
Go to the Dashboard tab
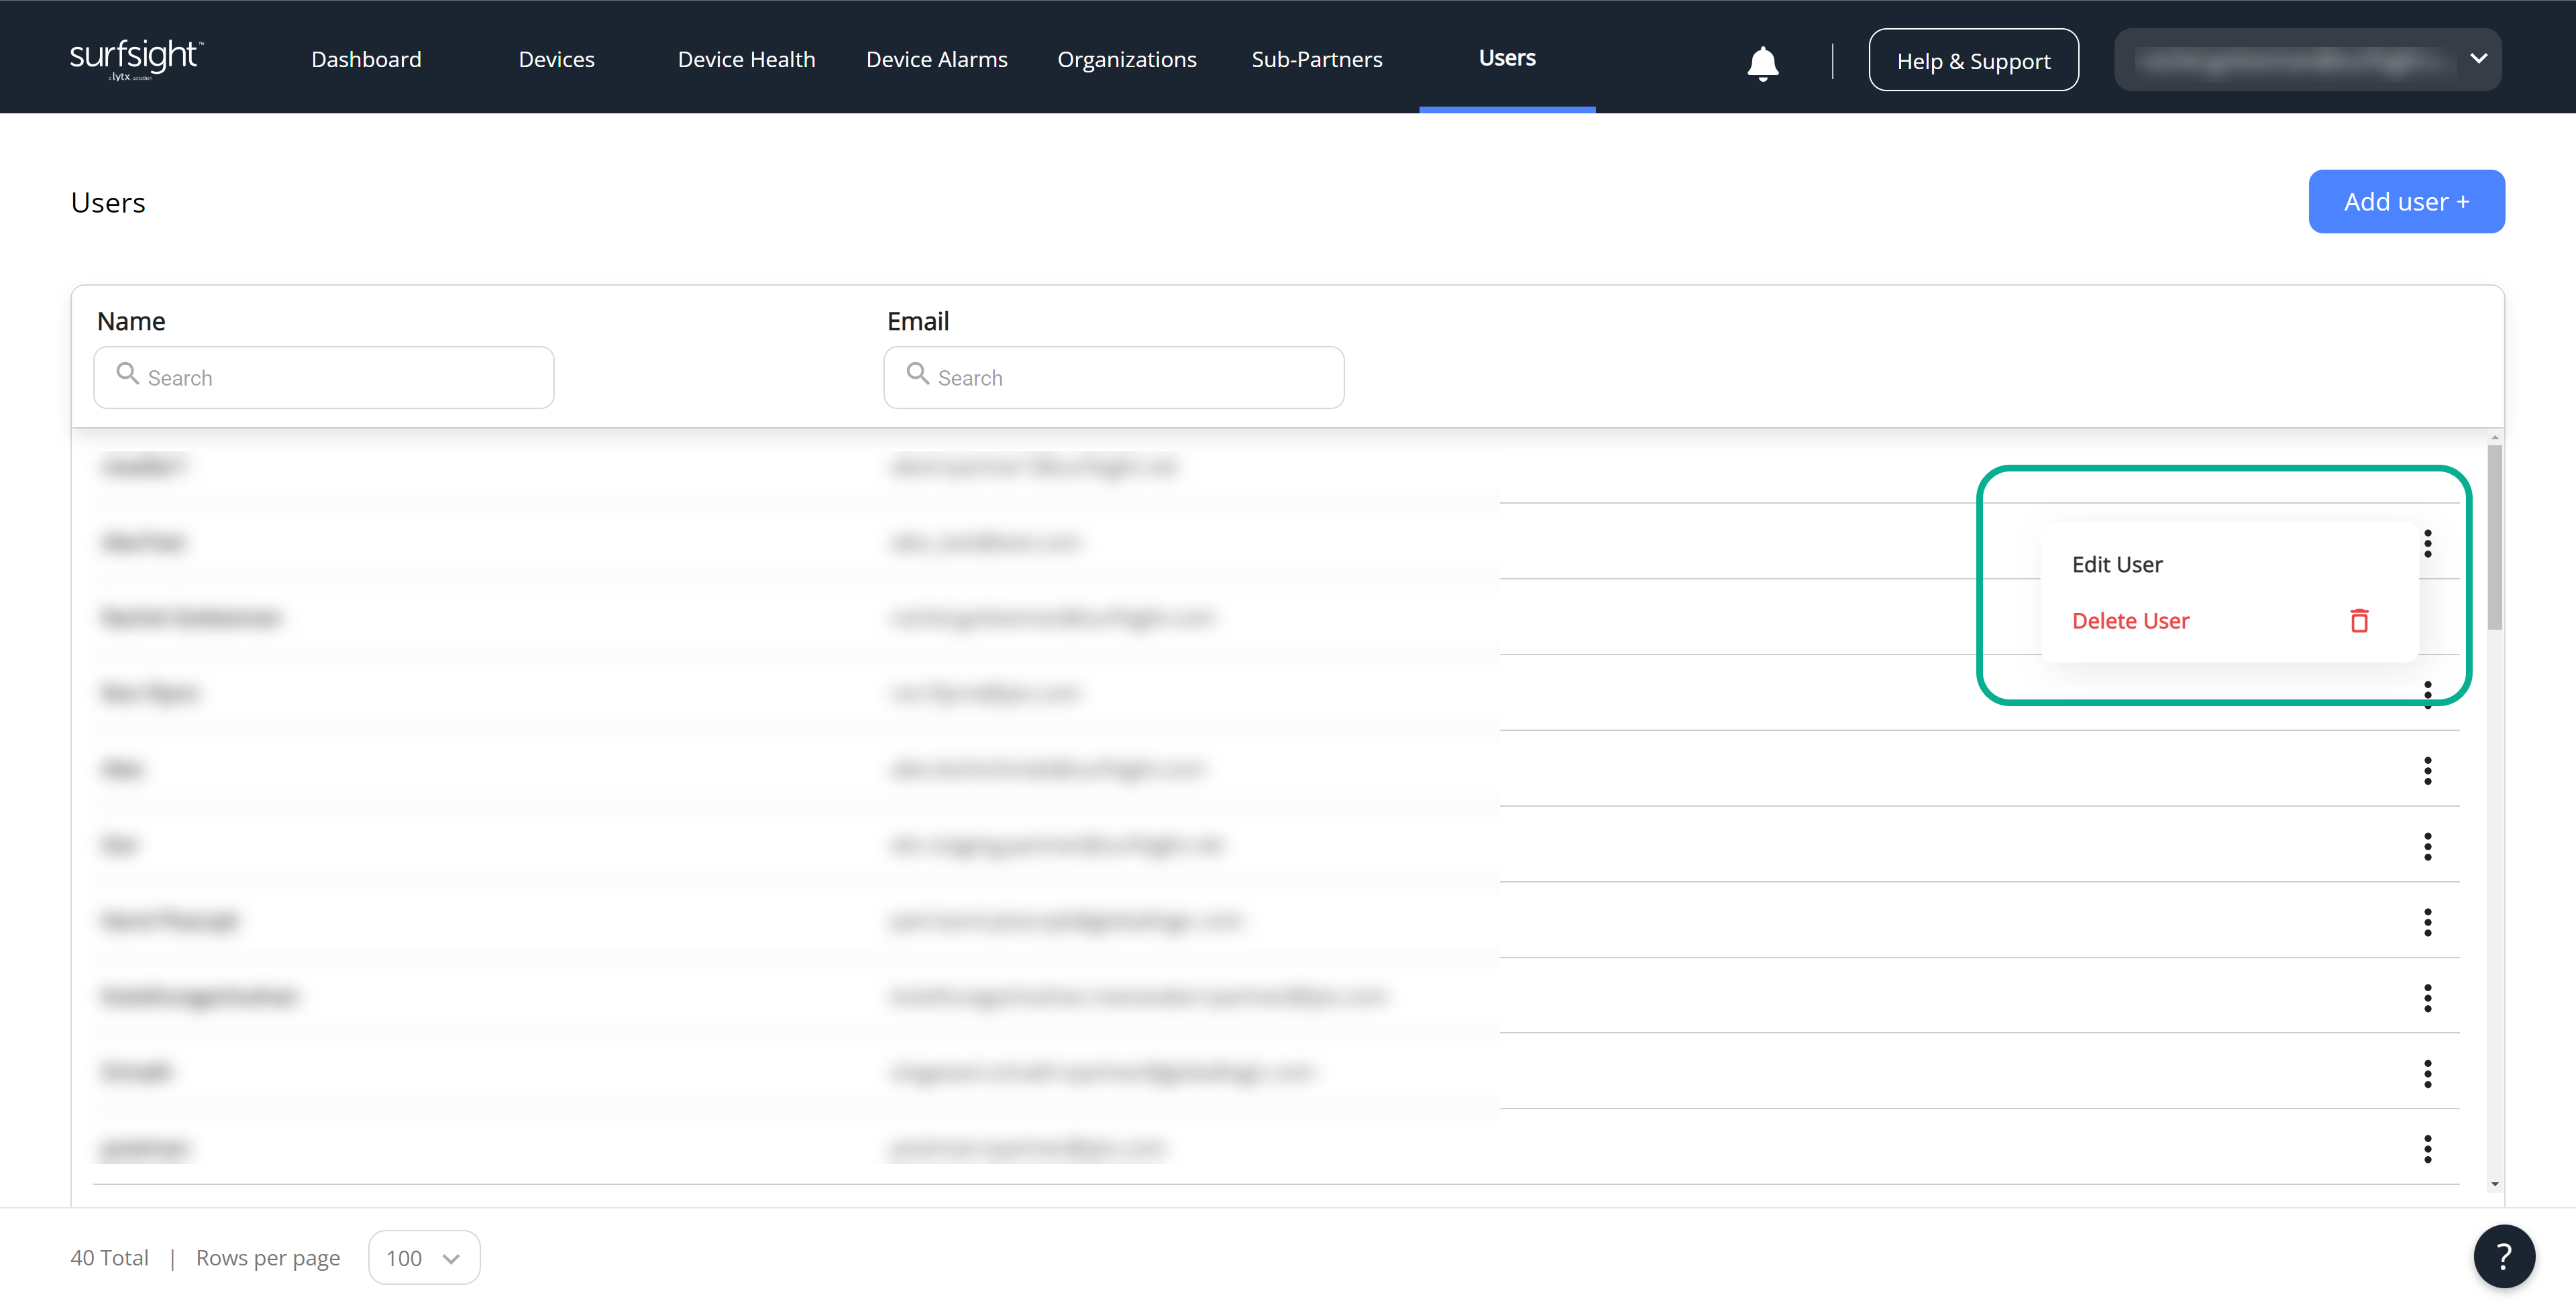366,59
